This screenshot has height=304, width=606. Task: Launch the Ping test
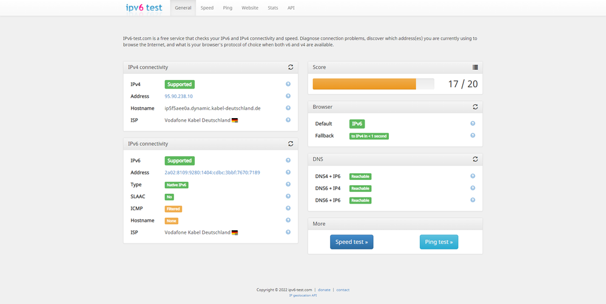(439, 242)
